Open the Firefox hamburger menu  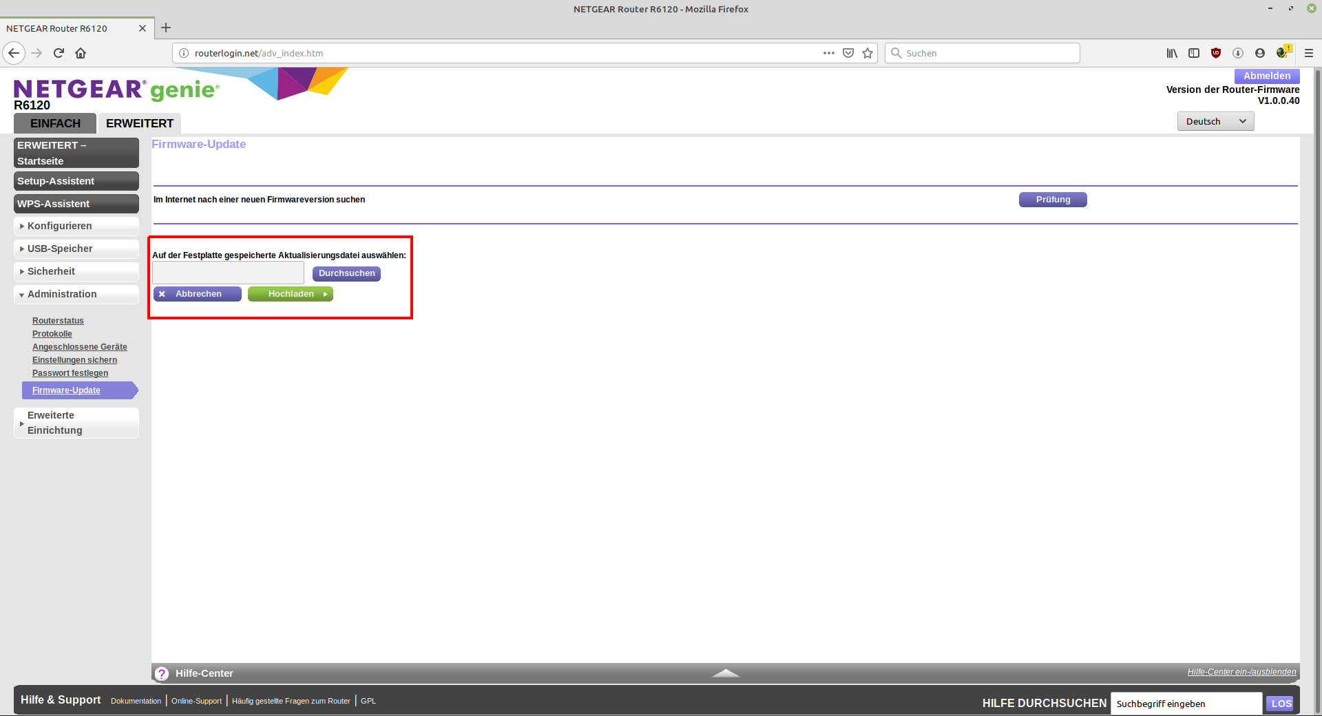[1308, 53]
